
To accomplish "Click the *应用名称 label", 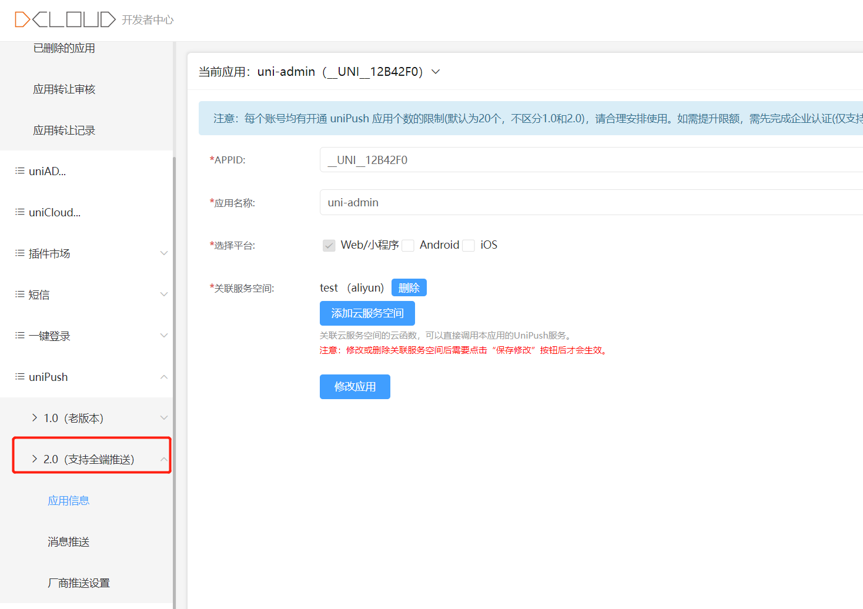I will (x=232, y=203).
